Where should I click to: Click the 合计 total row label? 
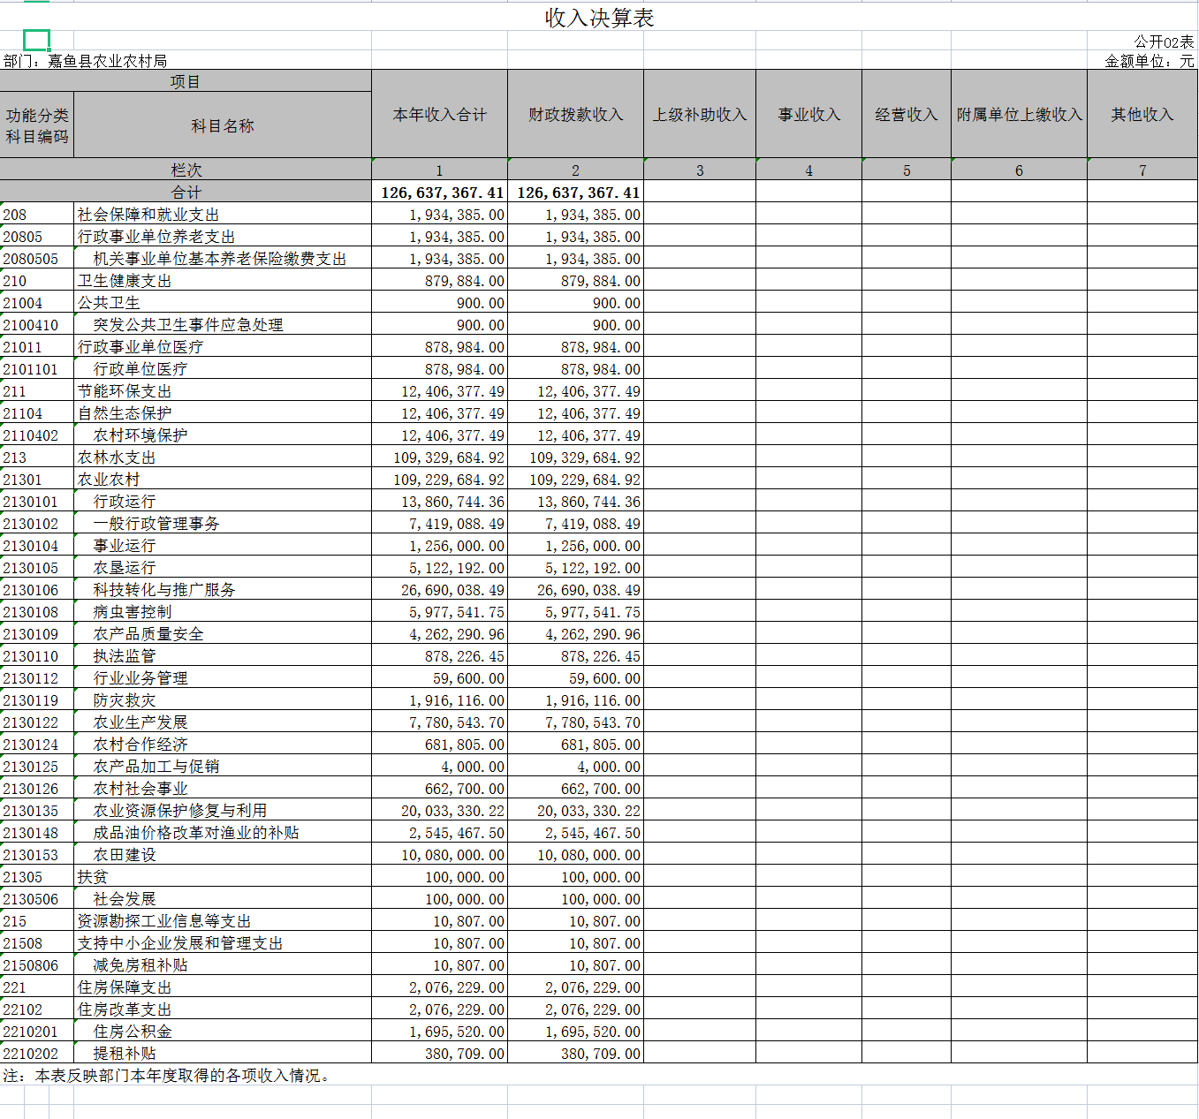pos(186,192)
